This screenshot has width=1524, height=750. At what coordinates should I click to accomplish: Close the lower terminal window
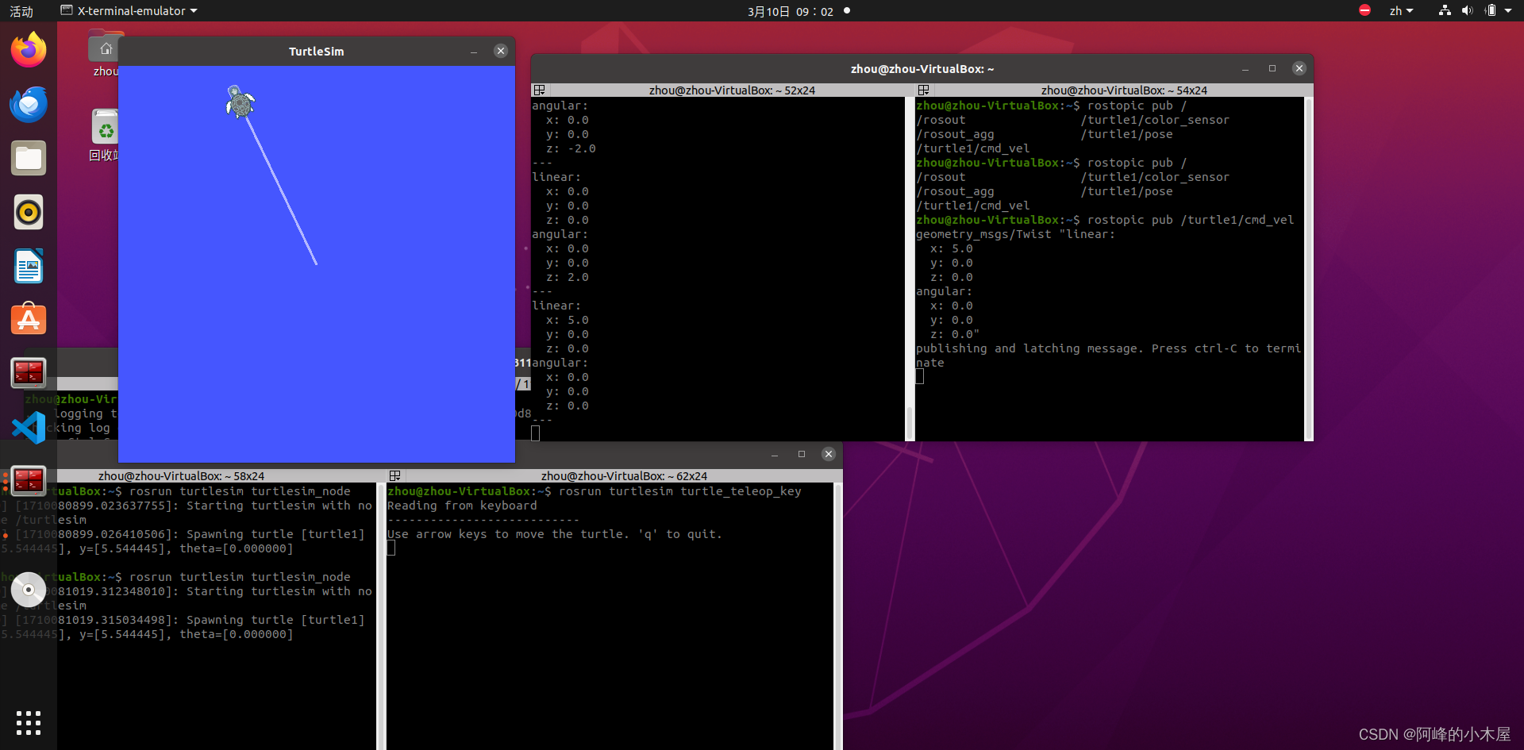pyautogui.click(x=829, y=454)
